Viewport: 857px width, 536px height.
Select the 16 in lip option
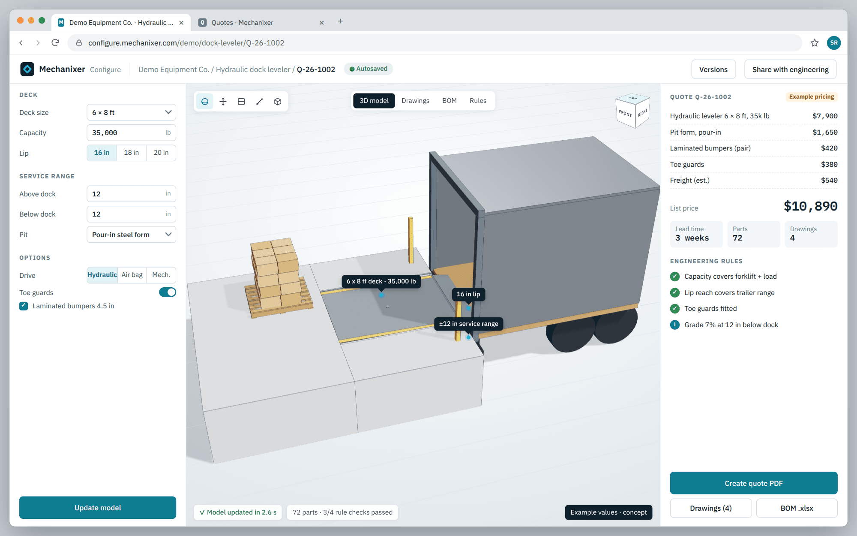tap(102, 153)
